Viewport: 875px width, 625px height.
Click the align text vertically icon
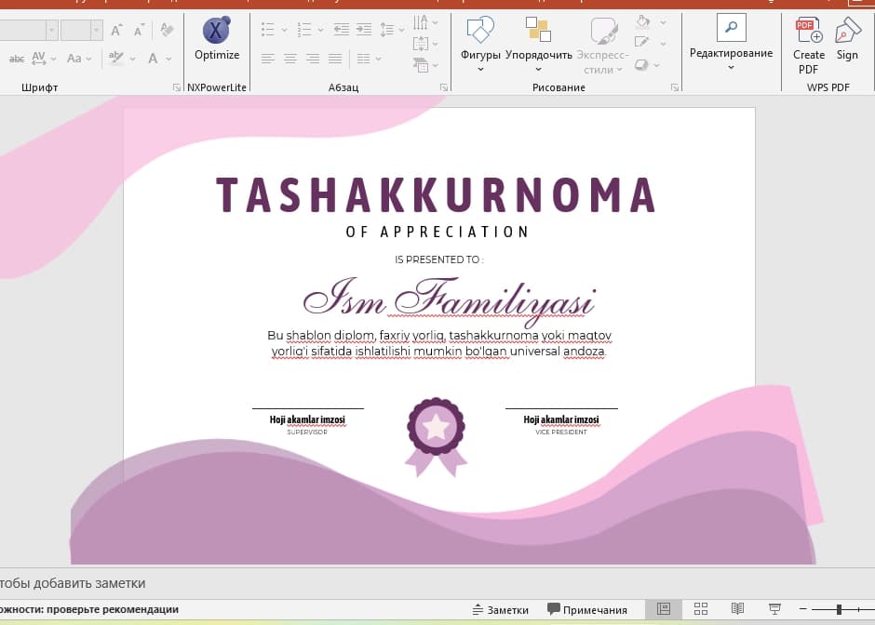(421, 44)
